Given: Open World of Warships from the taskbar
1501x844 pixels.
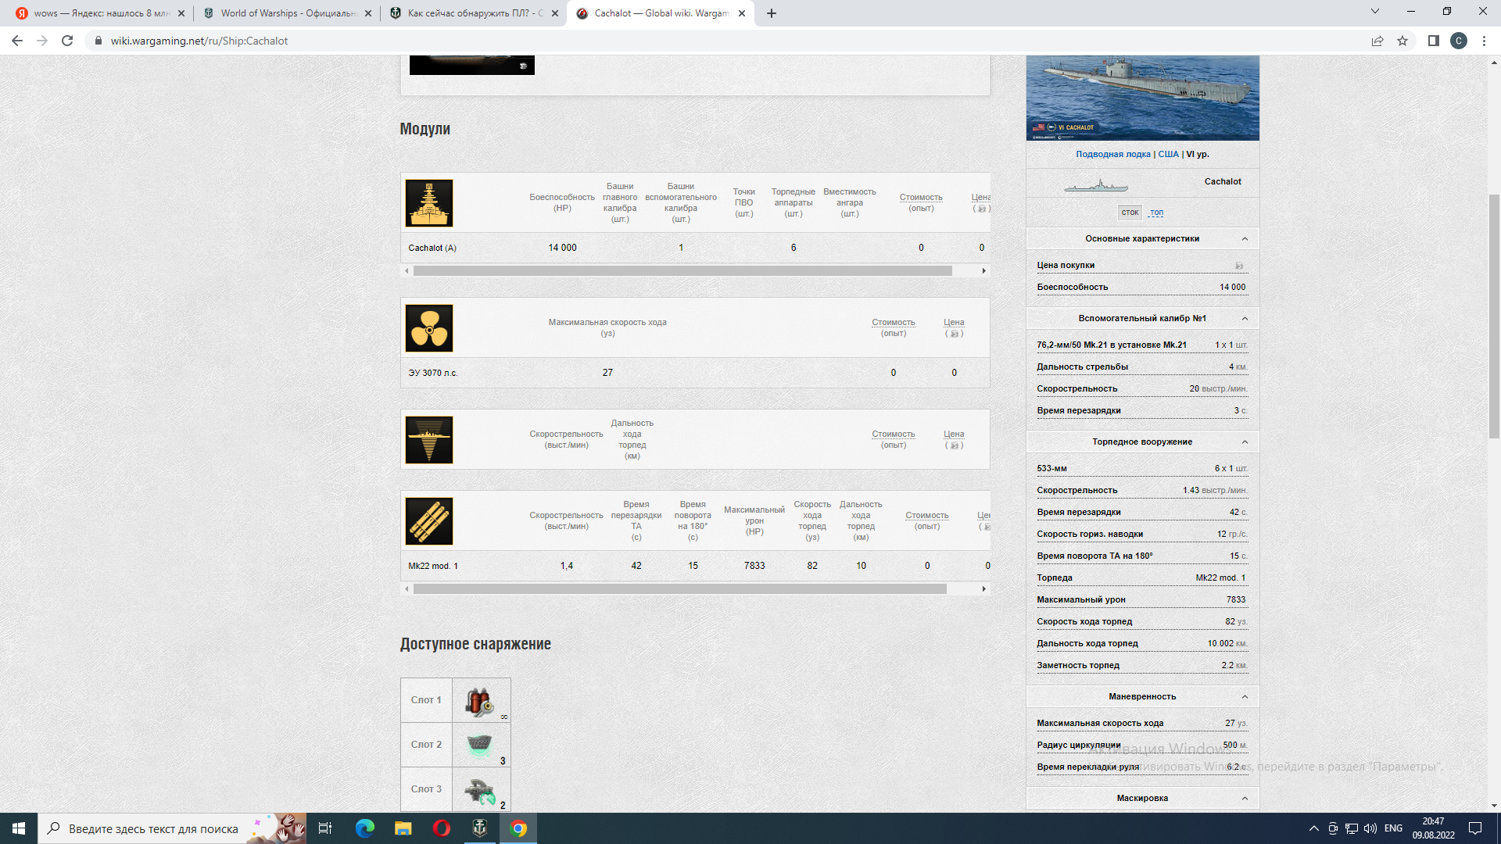Looking at the screenshot, I should (480, 828).
